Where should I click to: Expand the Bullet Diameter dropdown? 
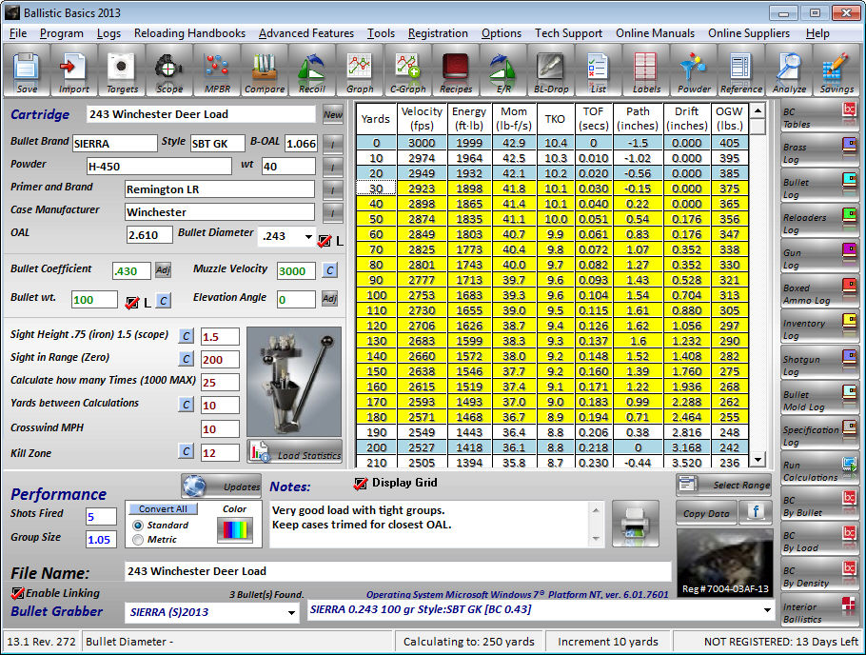(x=307, y=236)
